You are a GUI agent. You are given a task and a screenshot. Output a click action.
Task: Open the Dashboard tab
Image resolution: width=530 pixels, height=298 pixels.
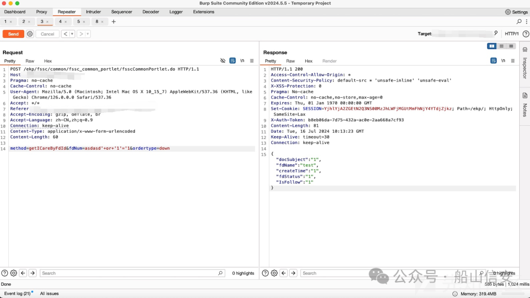point(15,12)
